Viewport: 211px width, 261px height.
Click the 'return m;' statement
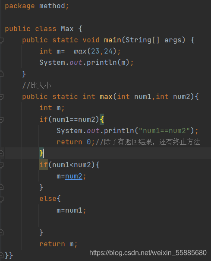58,244
